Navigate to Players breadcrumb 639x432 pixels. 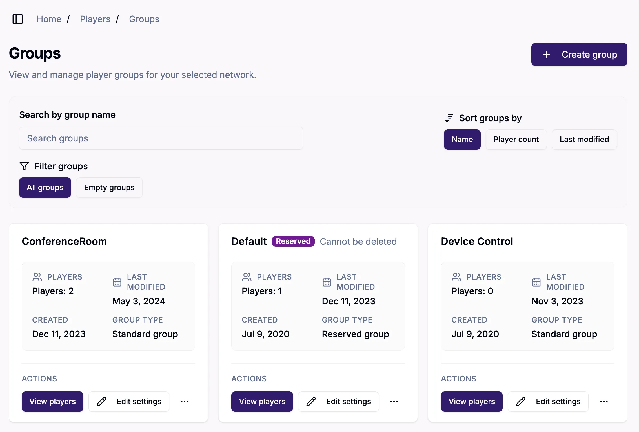coord(95,19)
